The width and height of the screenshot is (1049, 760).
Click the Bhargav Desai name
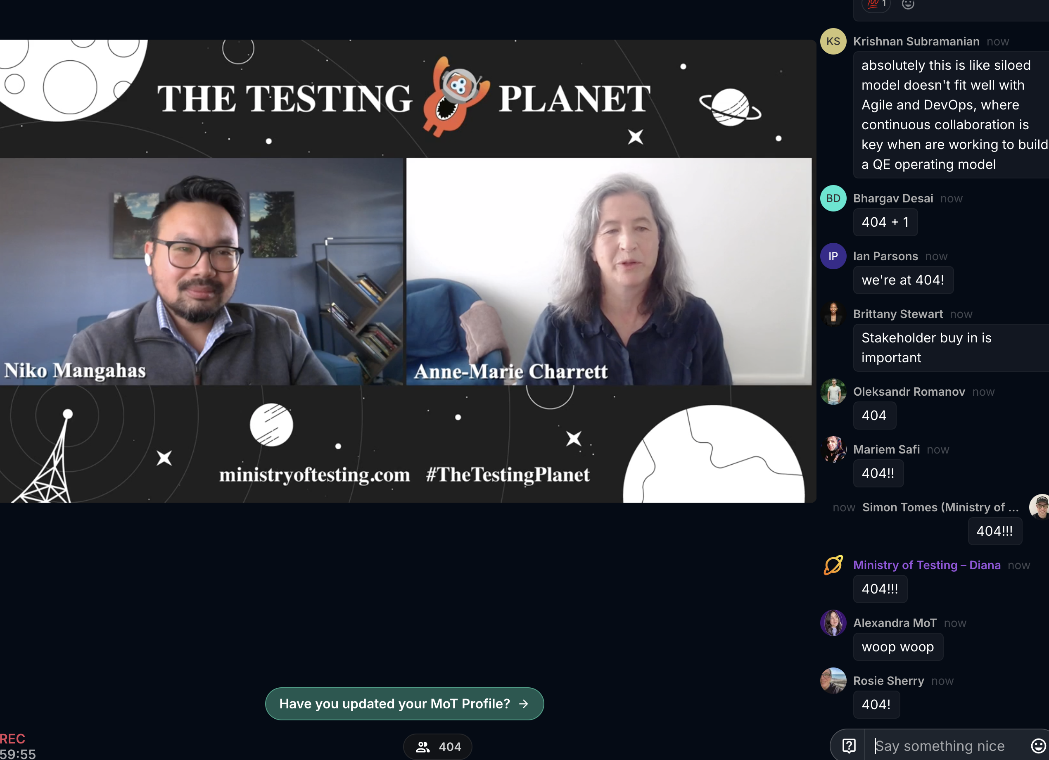point(892,198)
